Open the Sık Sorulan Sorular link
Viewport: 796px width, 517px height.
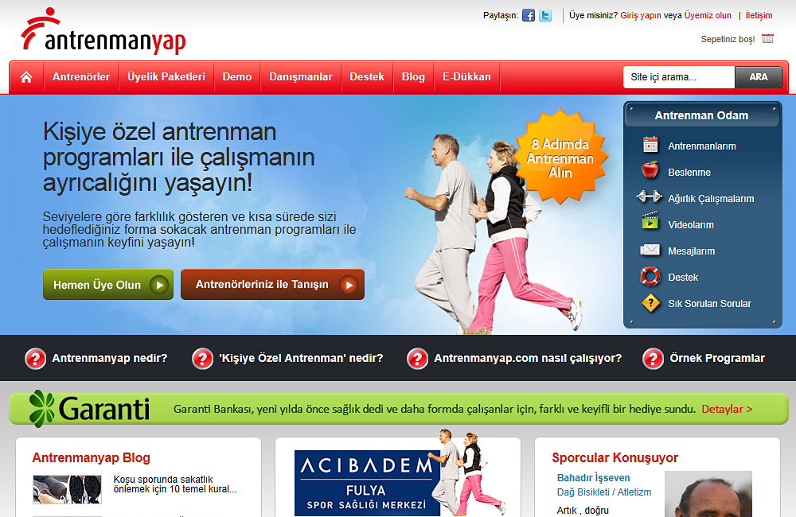[710, 303]
